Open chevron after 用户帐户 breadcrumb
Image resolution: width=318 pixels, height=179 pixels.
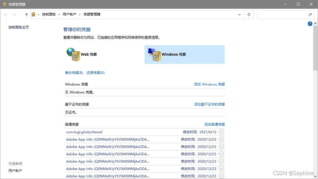coord(80,15)
